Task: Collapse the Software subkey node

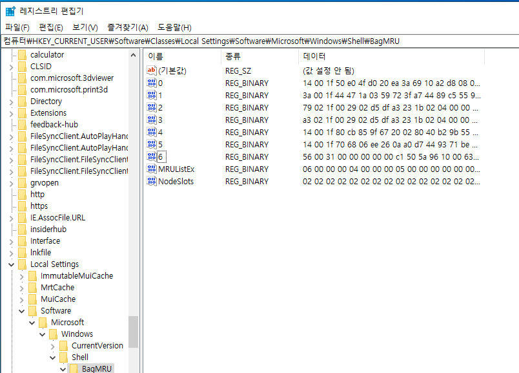Action: coord(21,311)
